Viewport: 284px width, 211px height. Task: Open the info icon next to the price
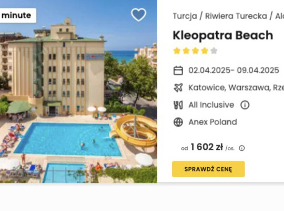point(242,148)
